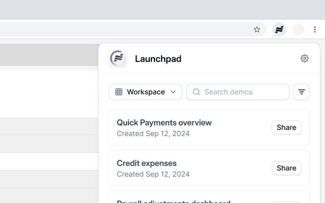Open the Launchpad browser extension icon
The image size is (325, 203).
(x=279, y=29)
